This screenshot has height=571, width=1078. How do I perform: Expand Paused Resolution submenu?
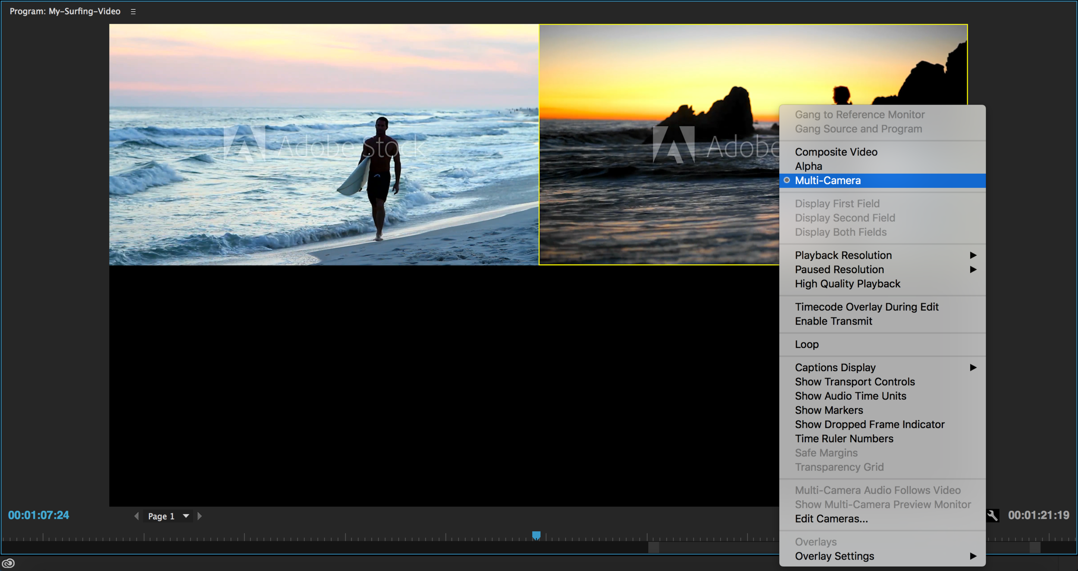[x=882, y=269]
